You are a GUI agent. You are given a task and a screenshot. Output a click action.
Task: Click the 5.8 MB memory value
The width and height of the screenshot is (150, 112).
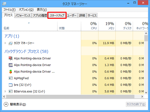click(x=109, y=91)
